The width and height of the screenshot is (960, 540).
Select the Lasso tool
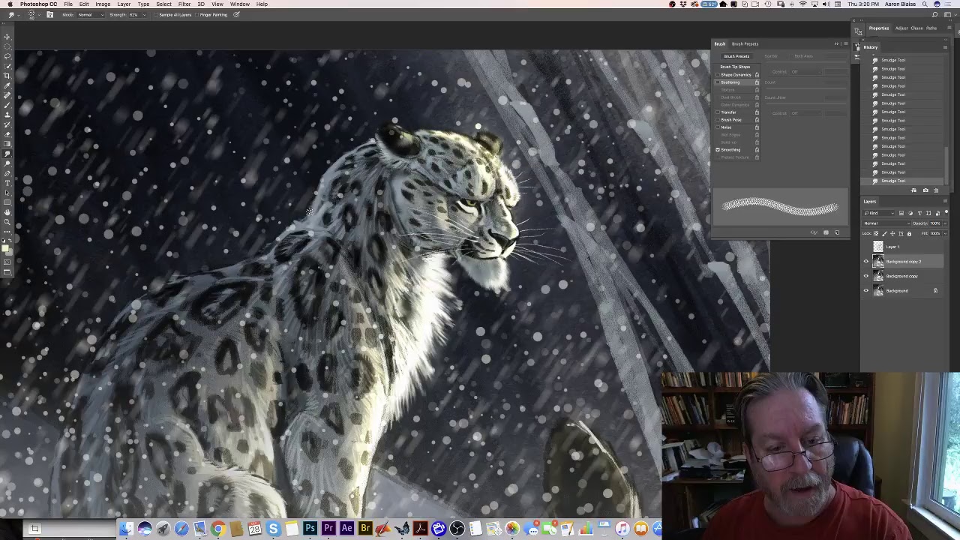[7, 56]
